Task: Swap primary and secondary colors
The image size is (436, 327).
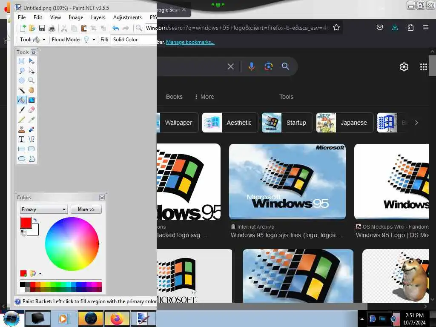Action: [35, 220]
